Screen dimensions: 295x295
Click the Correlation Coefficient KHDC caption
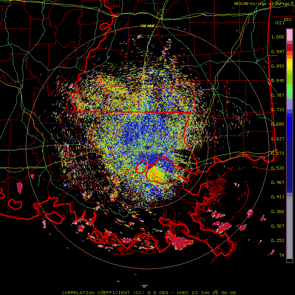(x=149, y=293)
